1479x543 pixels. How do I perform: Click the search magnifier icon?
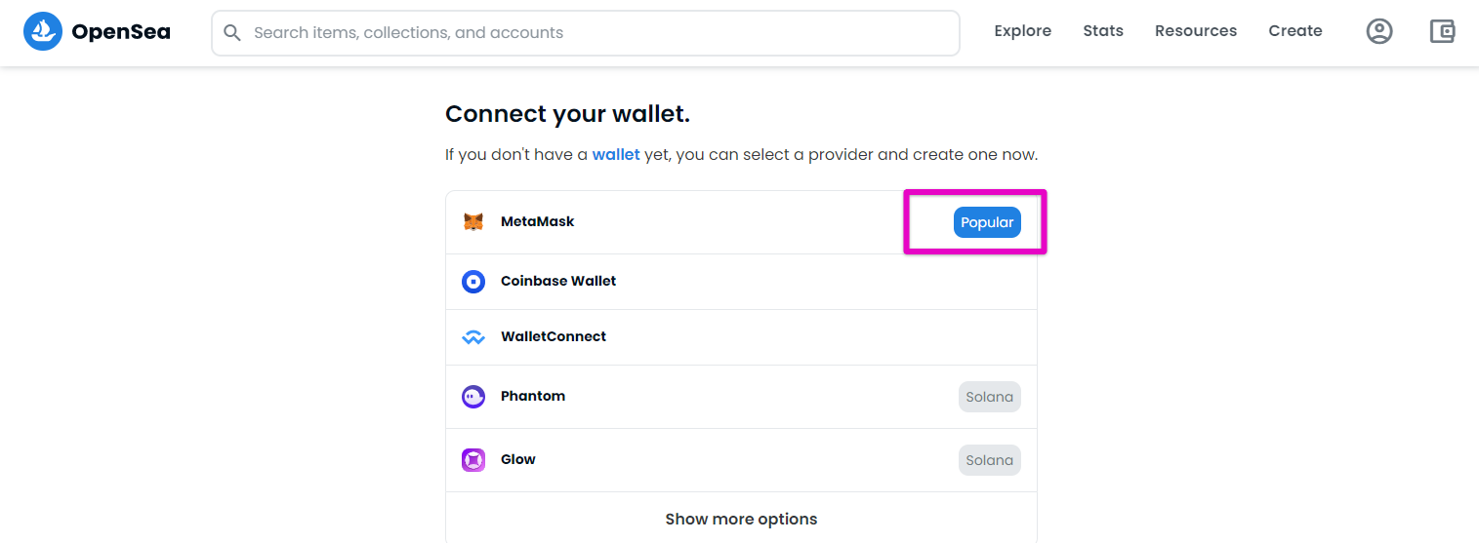click(x=232, y=33)
